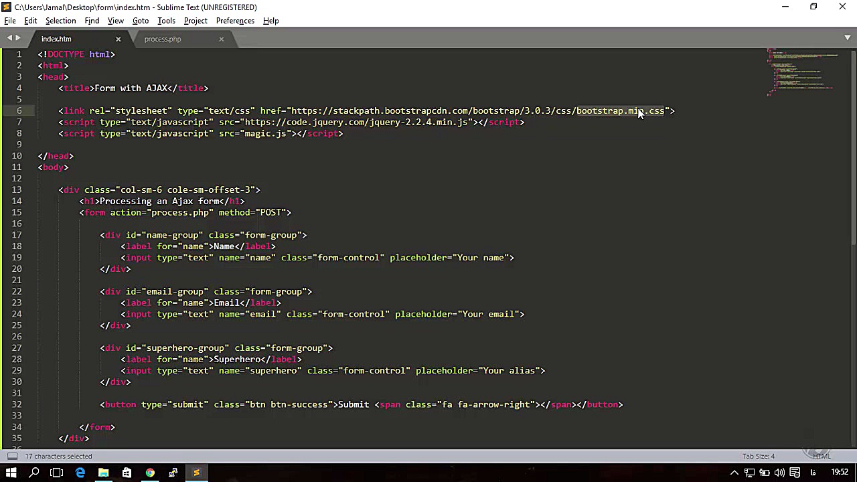Click 'Processing an Ajax form' heading text
The height and width of the screenshot is (482, 857).
159,201
